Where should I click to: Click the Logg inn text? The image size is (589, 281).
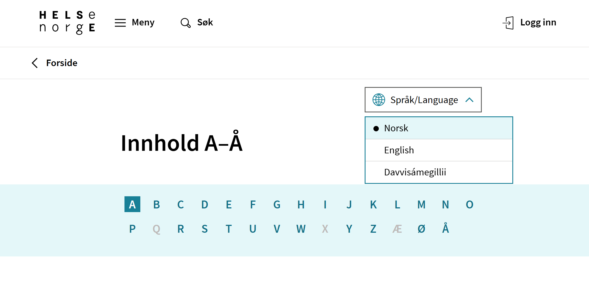538,23
